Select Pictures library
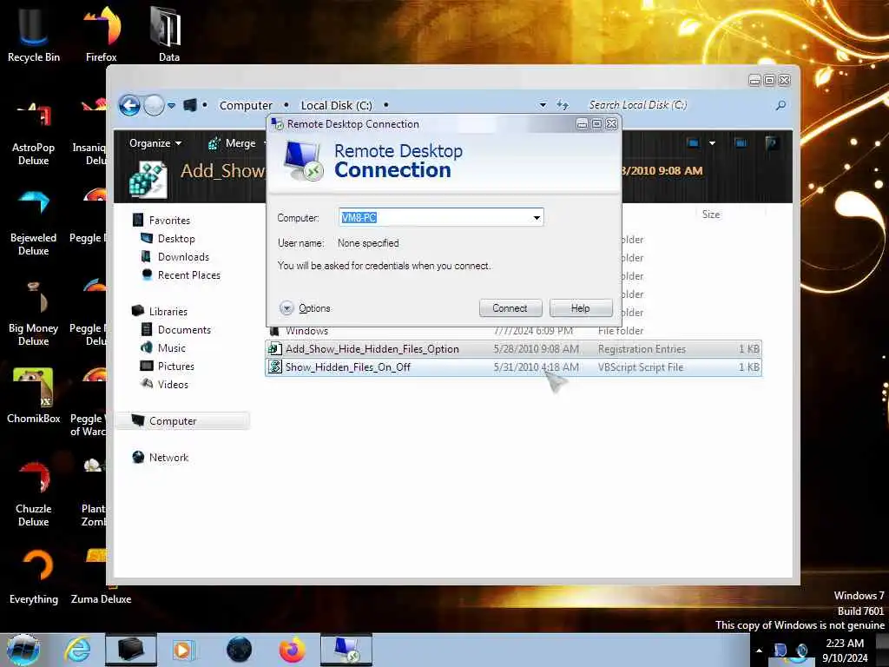 click(x=168, y=366)
